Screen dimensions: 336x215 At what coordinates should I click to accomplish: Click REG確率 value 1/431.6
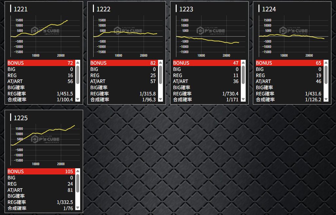[313, 94]
